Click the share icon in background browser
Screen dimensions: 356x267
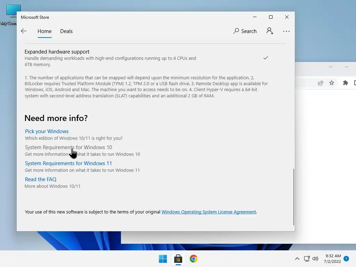pyautogui.click(x=320, y=83)
